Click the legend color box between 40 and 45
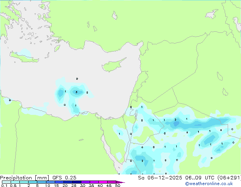Screen dimensions: 241x187 point(103,182)
